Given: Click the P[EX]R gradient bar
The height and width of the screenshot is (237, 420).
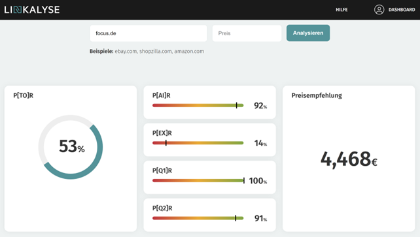Looking at the screenshot, I should point(198,143).
